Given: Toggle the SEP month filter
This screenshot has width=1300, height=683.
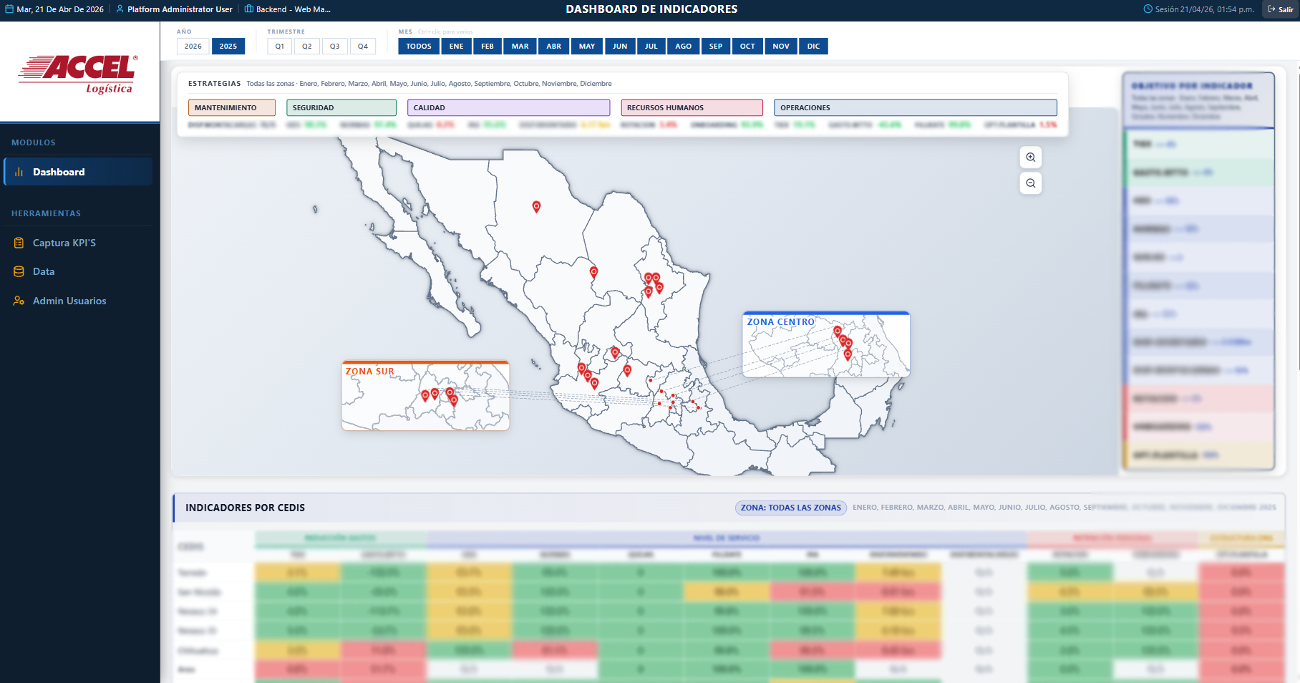Looking at the screenshot, I should tap(716, 46).
